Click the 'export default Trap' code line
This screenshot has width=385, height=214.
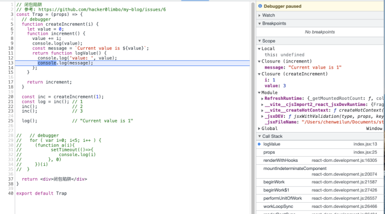[42, 194]
